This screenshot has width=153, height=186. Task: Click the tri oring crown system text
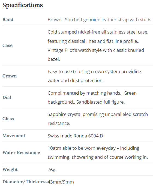point(94,76)
